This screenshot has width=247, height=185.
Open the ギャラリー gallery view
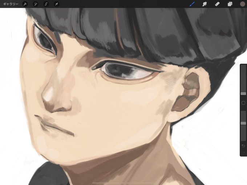tap(11, 4)
